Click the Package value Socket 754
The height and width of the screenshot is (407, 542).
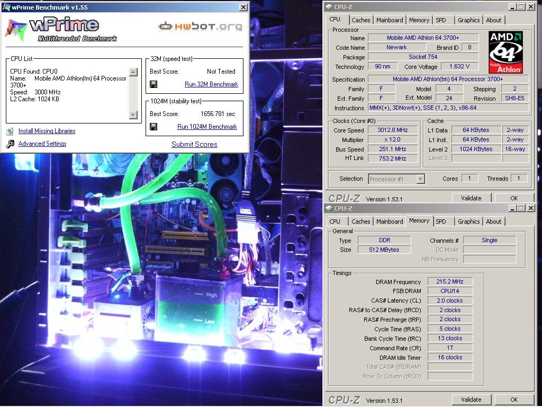[x=423, y=57]
